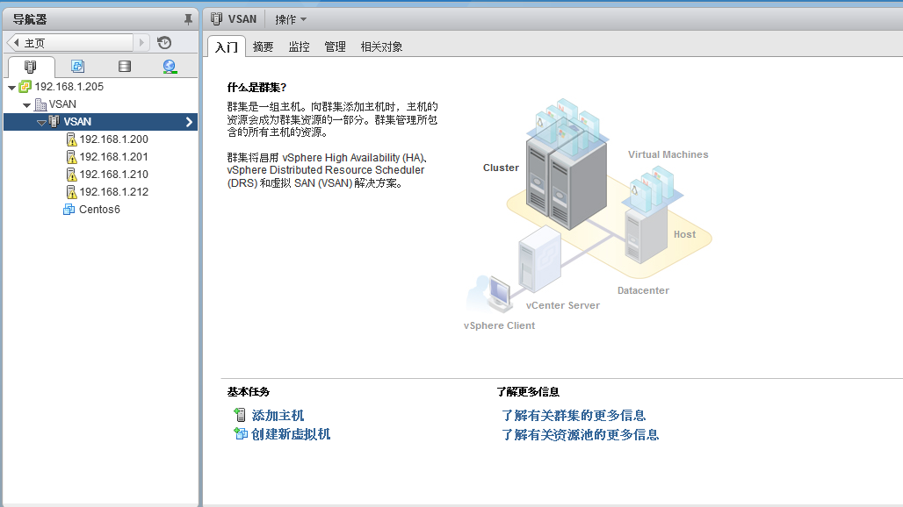Collapse the 192.168.1.205 vCenter tree node
903x507 pixels.
(11, 88)
